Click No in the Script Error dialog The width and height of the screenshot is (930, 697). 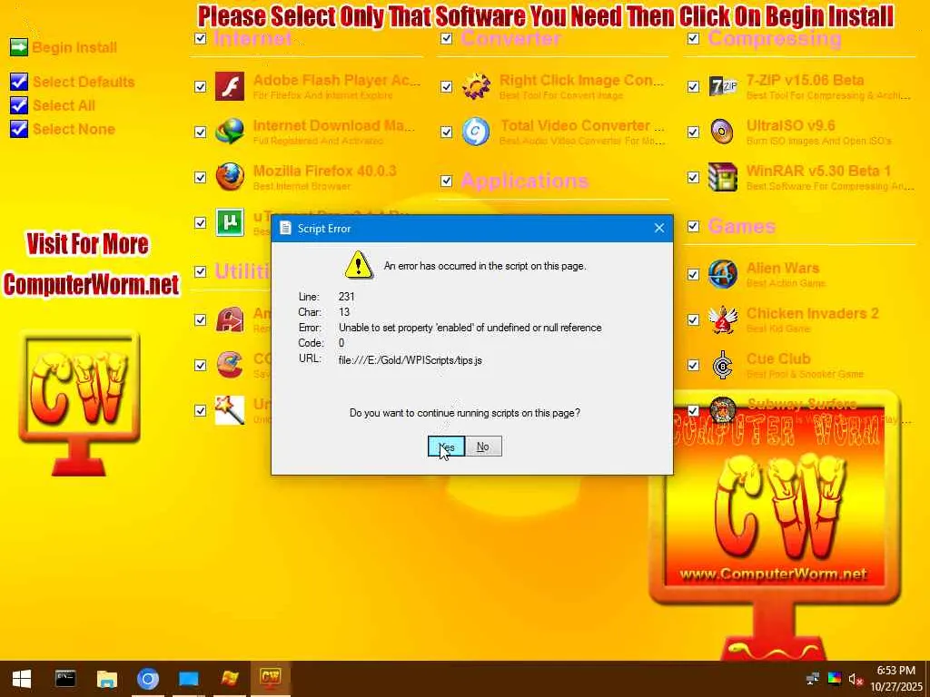(x=483, y=447)
